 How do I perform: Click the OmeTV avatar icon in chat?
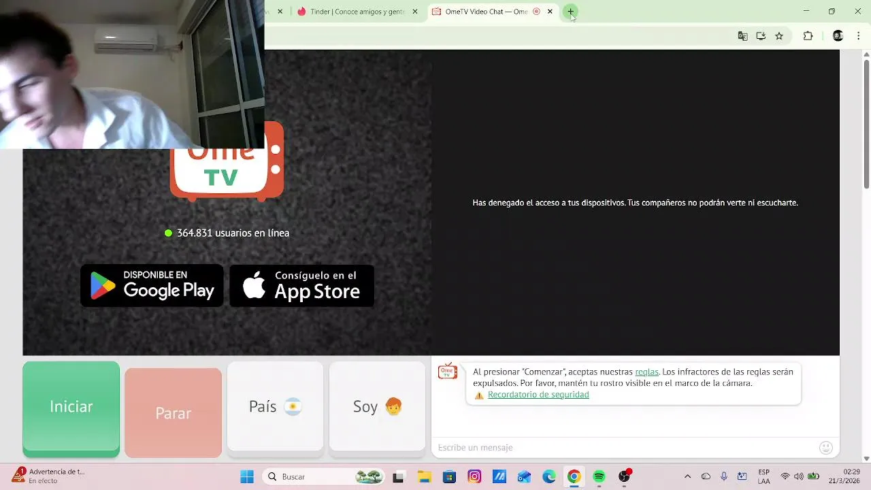click(448, 371)
